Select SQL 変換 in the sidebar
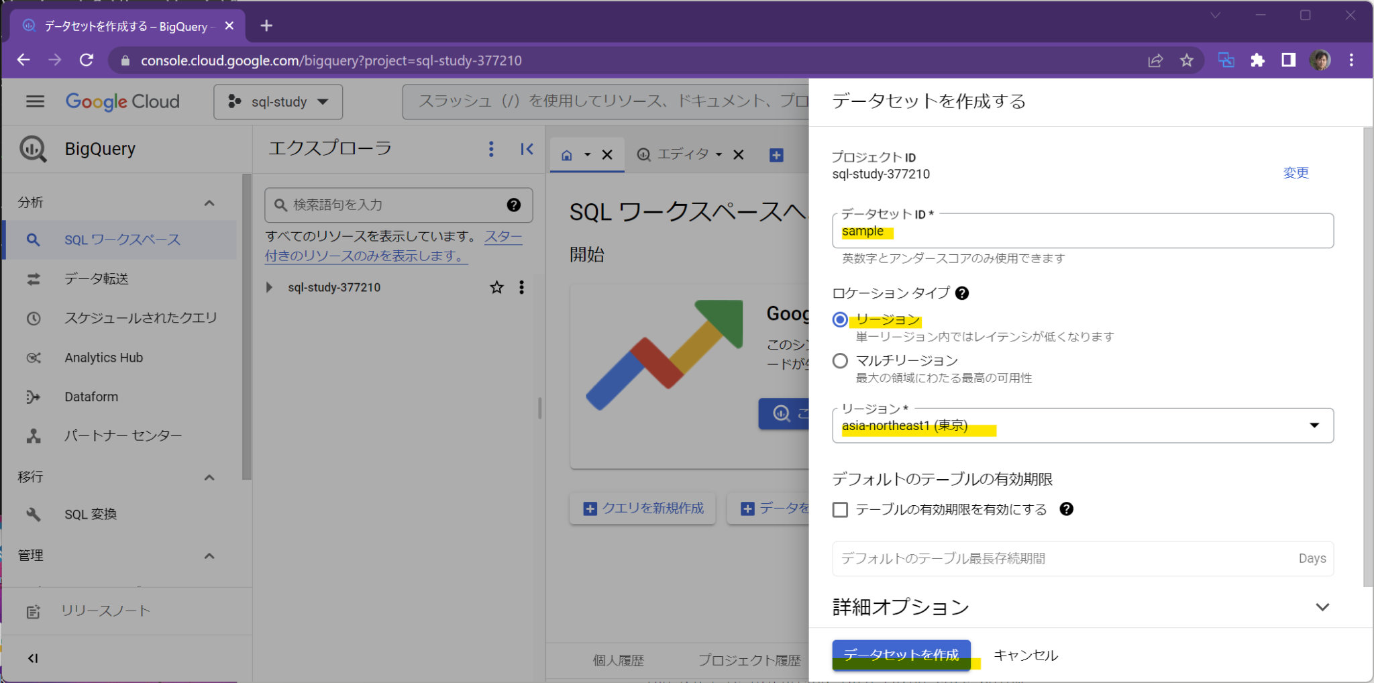Viewport: 1374px width, 683px height. click(91, 514)
